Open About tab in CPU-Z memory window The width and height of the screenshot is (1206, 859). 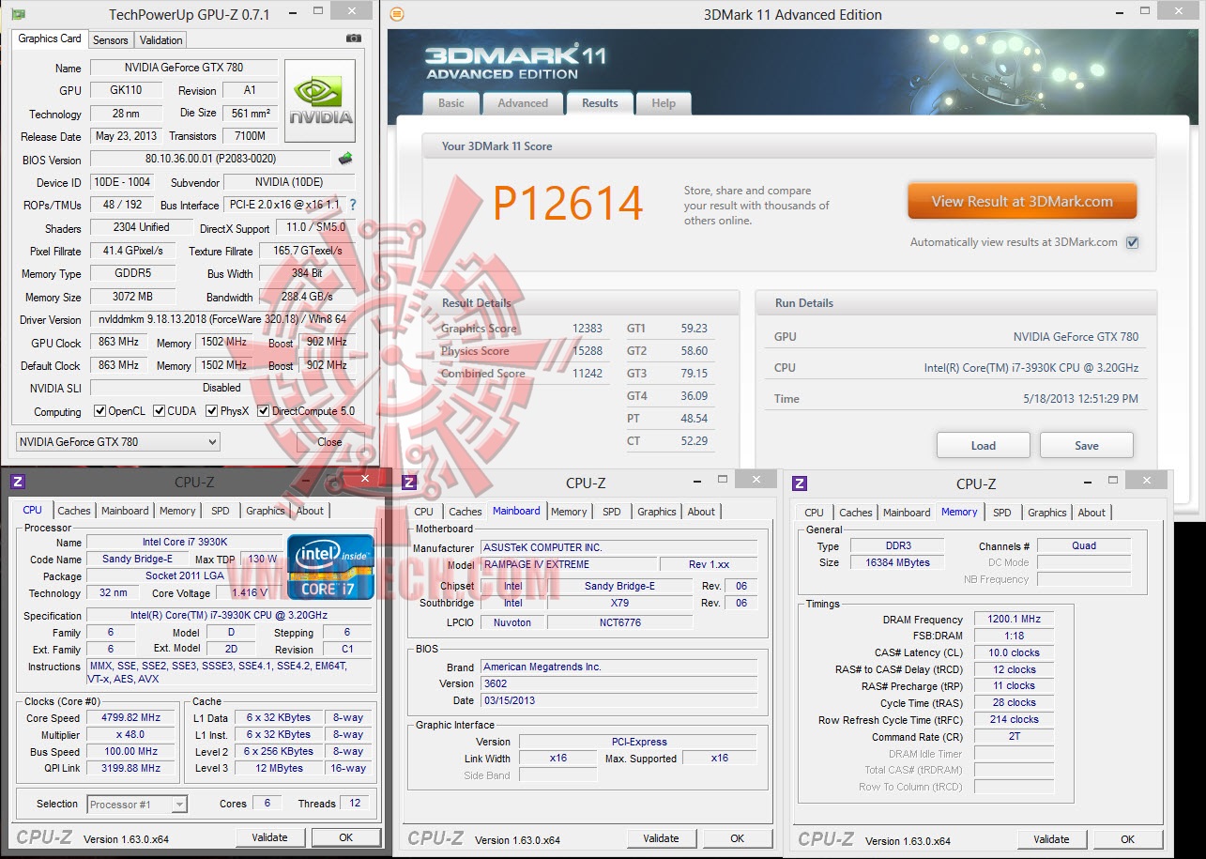click(1092, 513)
